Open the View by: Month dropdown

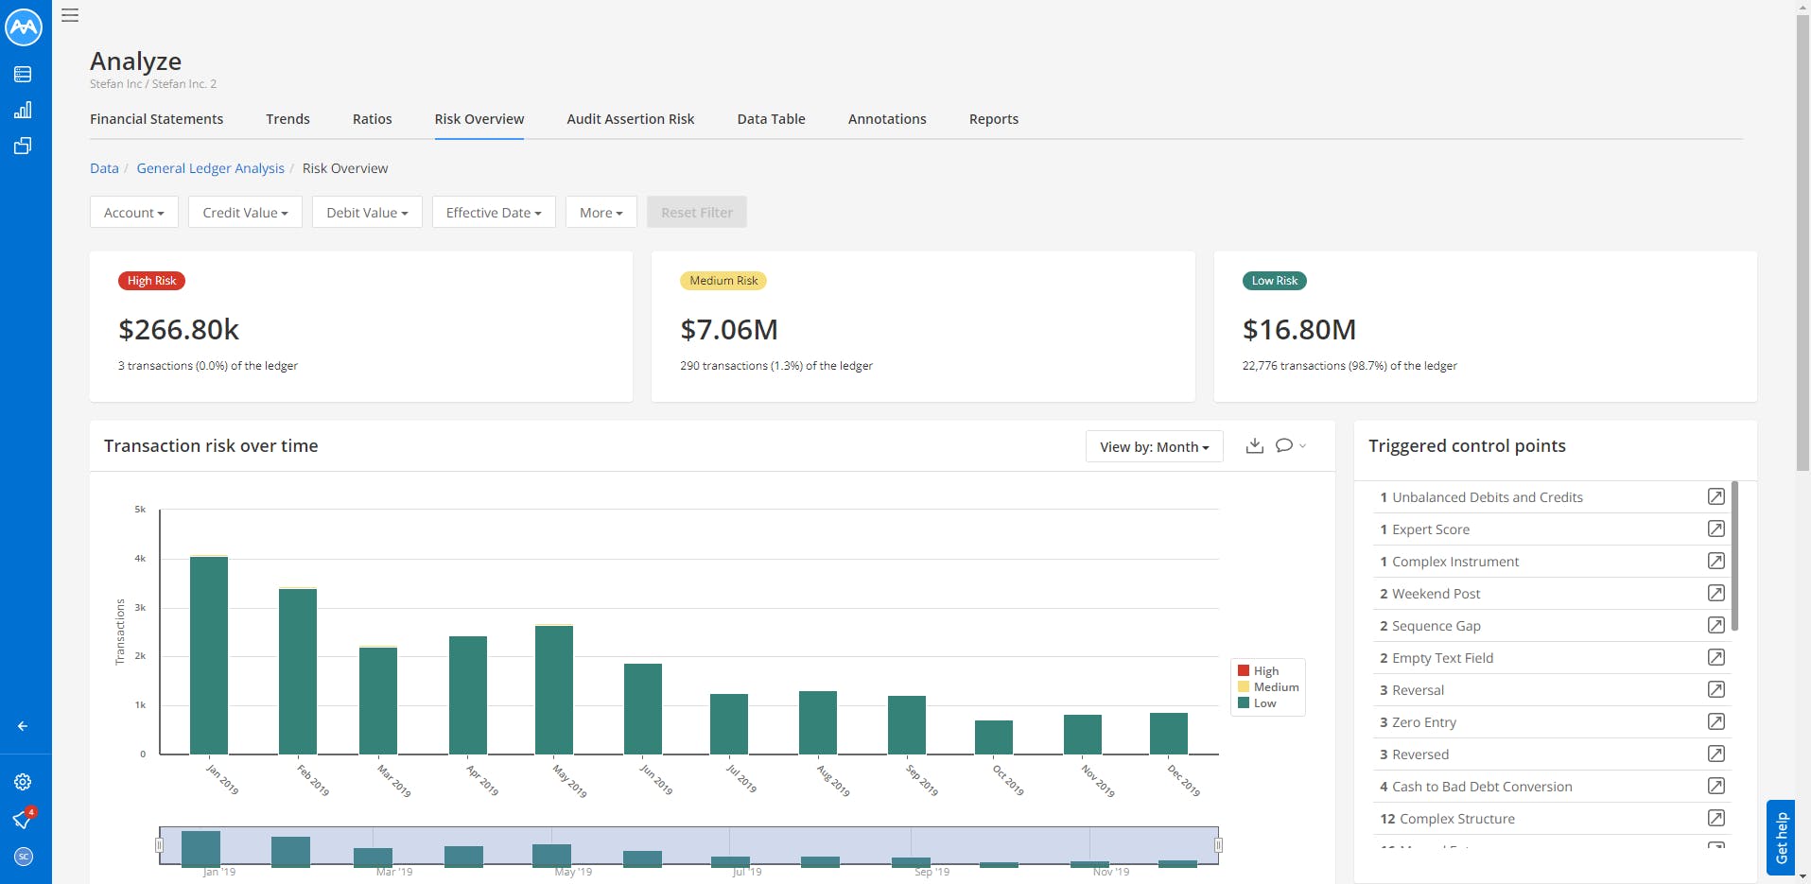1154,446
